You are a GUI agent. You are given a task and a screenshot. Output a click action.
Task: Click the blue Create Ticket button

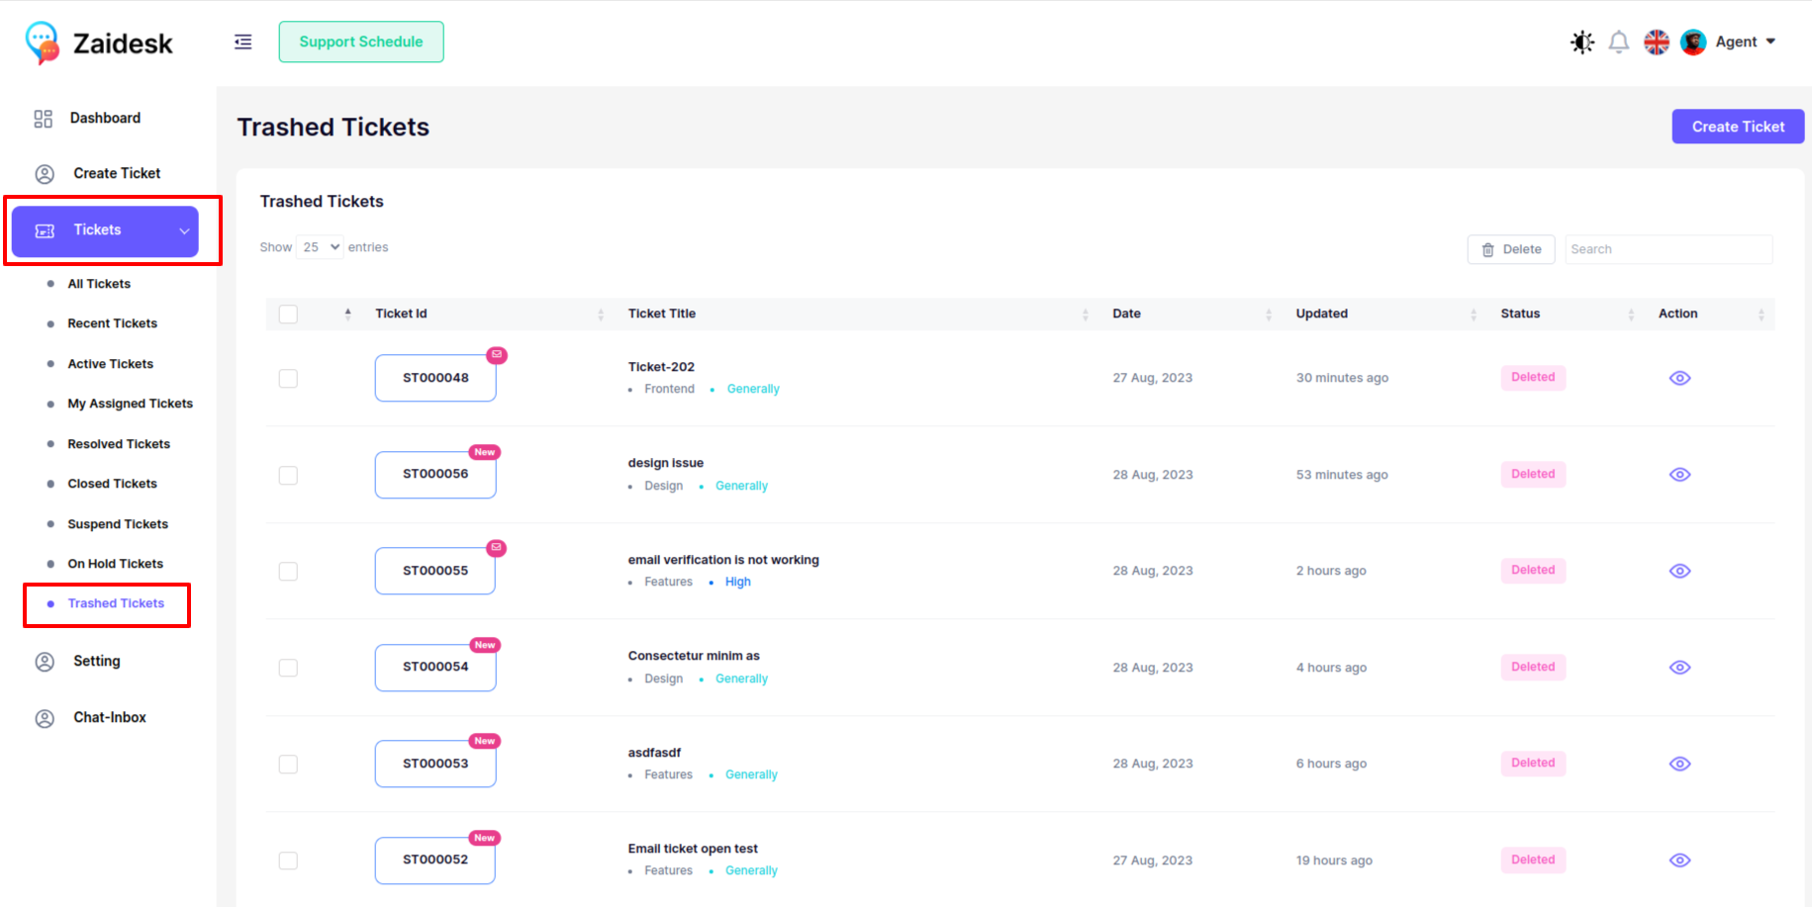tap(1738, 127)
